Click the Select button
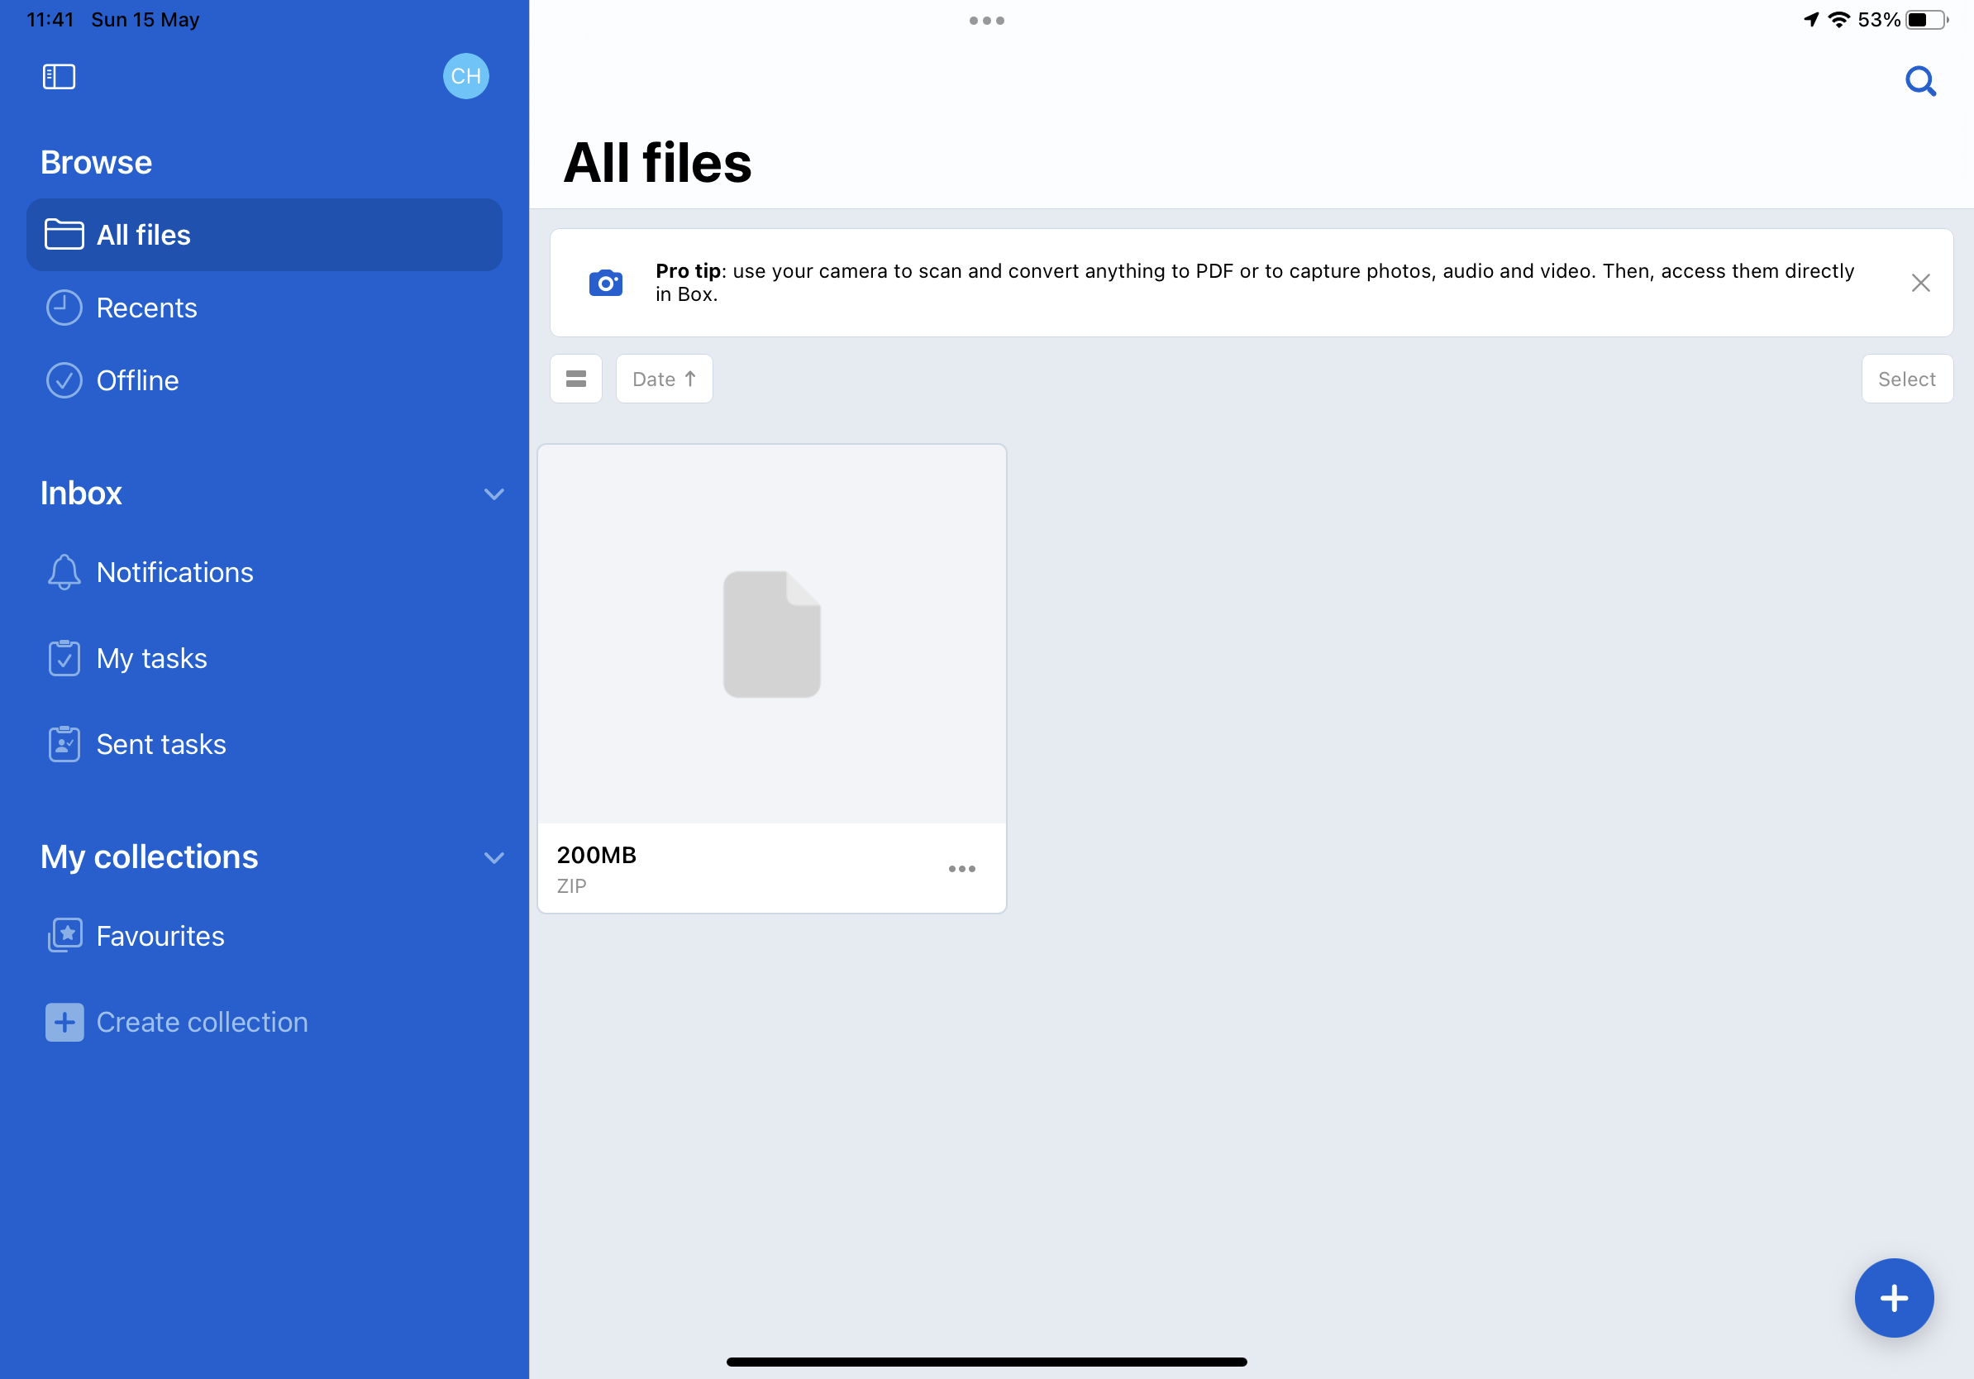The height and width of the screenshot is (1379, 1974). (x=1906, y=379)
